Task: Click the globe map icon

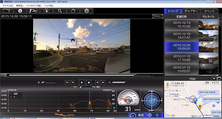Action: 86,11
